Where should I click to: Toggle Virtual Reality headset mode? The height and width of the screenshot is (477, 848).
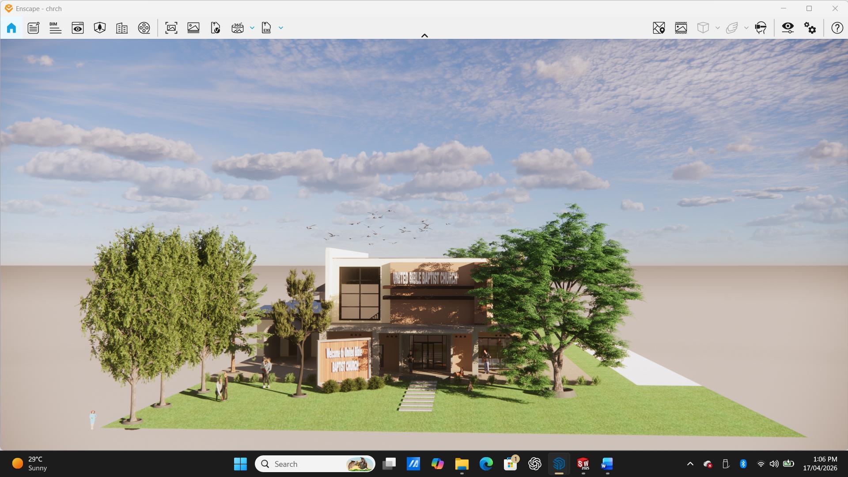[x=761, y=28]
